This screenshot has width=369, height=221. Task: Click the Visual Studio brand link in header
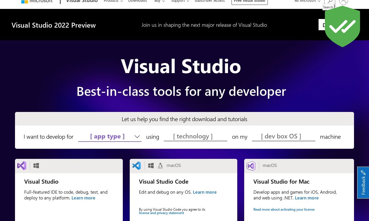click(x=82, y=1)
